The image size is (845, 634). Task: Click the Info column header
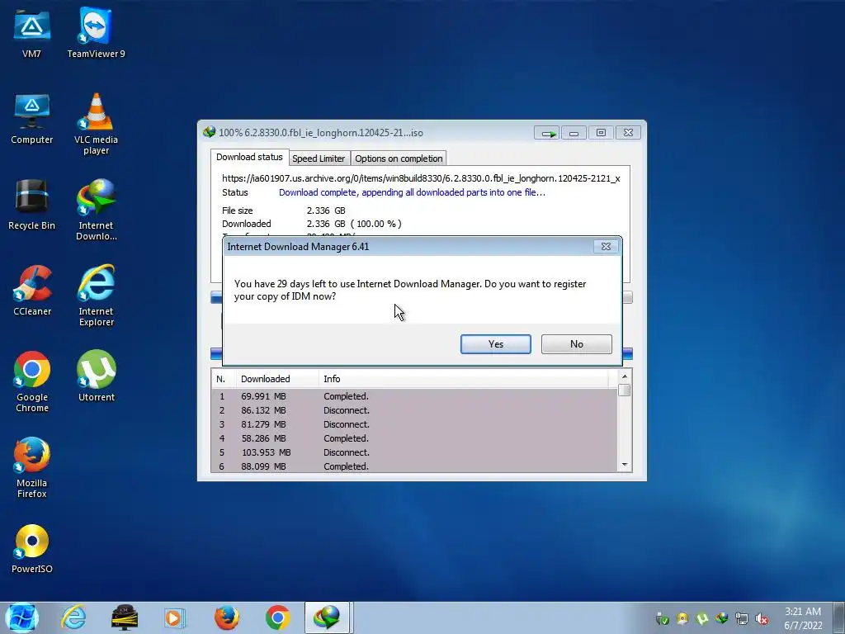click(x=464, y=379)
